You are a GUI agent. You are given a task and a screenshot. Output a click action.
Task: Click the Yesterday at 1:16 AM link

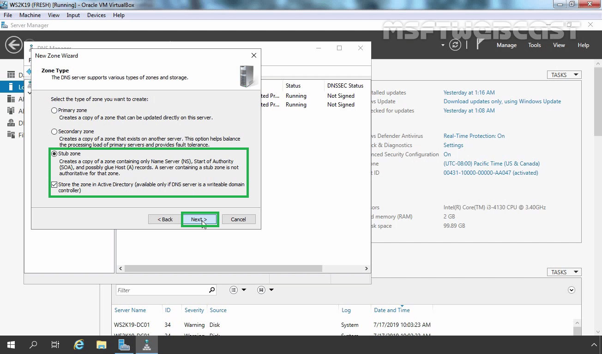pos(469,92)
